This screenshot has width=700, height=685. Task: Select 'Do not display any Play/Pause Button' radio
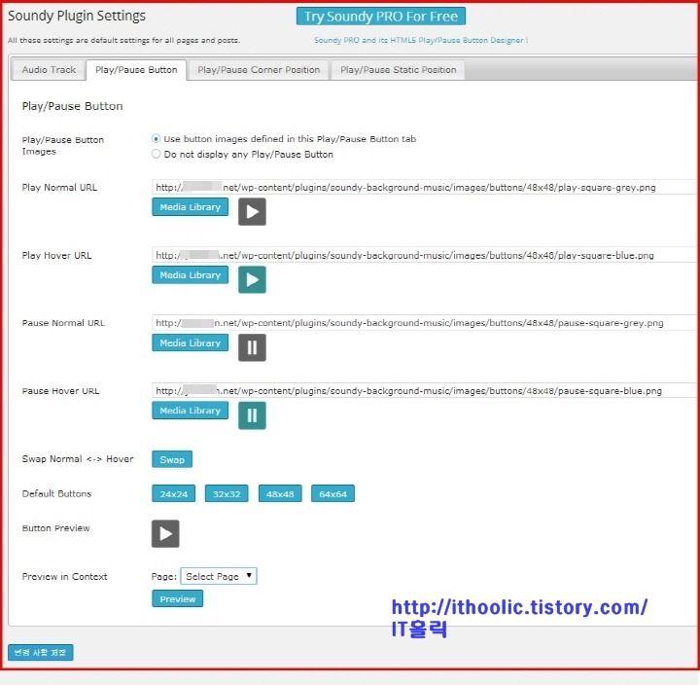point(156,154)
